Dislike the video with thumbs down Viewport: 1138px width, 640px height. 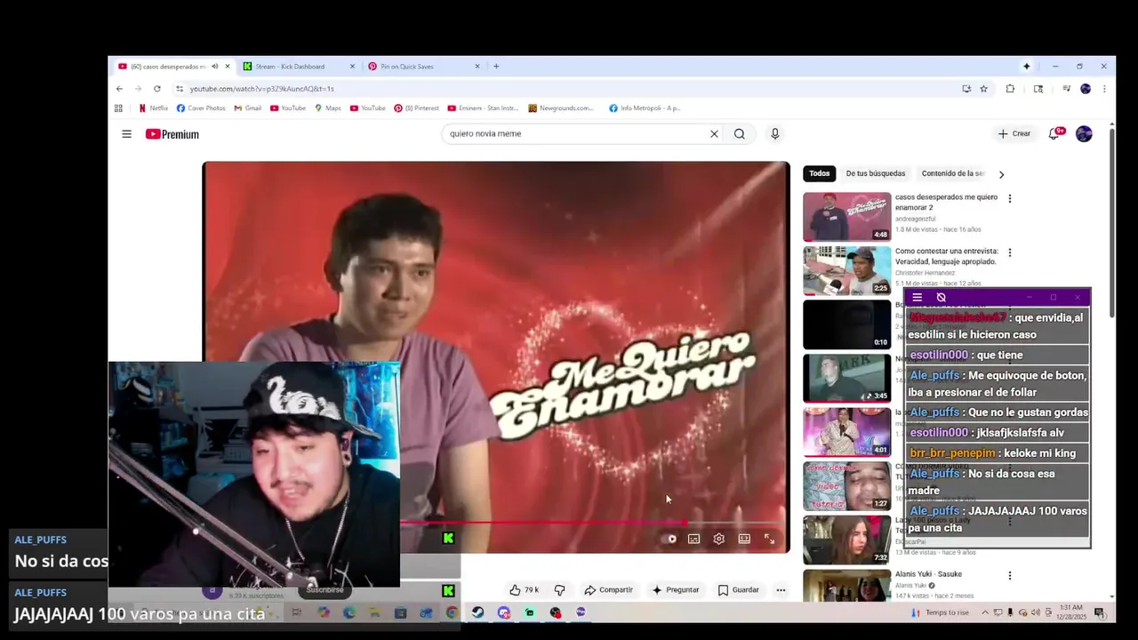pos(559,590)
